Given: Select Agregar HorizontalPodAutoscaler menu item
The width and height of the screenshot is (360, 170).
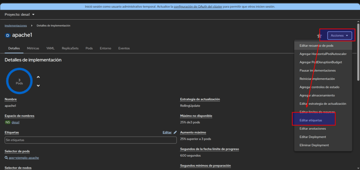Looking at the screenshot, I should (x=323, y=54).
